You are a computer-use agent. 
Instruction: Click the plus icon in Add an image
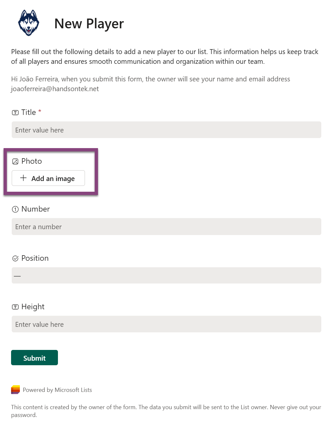pos(23,178)
